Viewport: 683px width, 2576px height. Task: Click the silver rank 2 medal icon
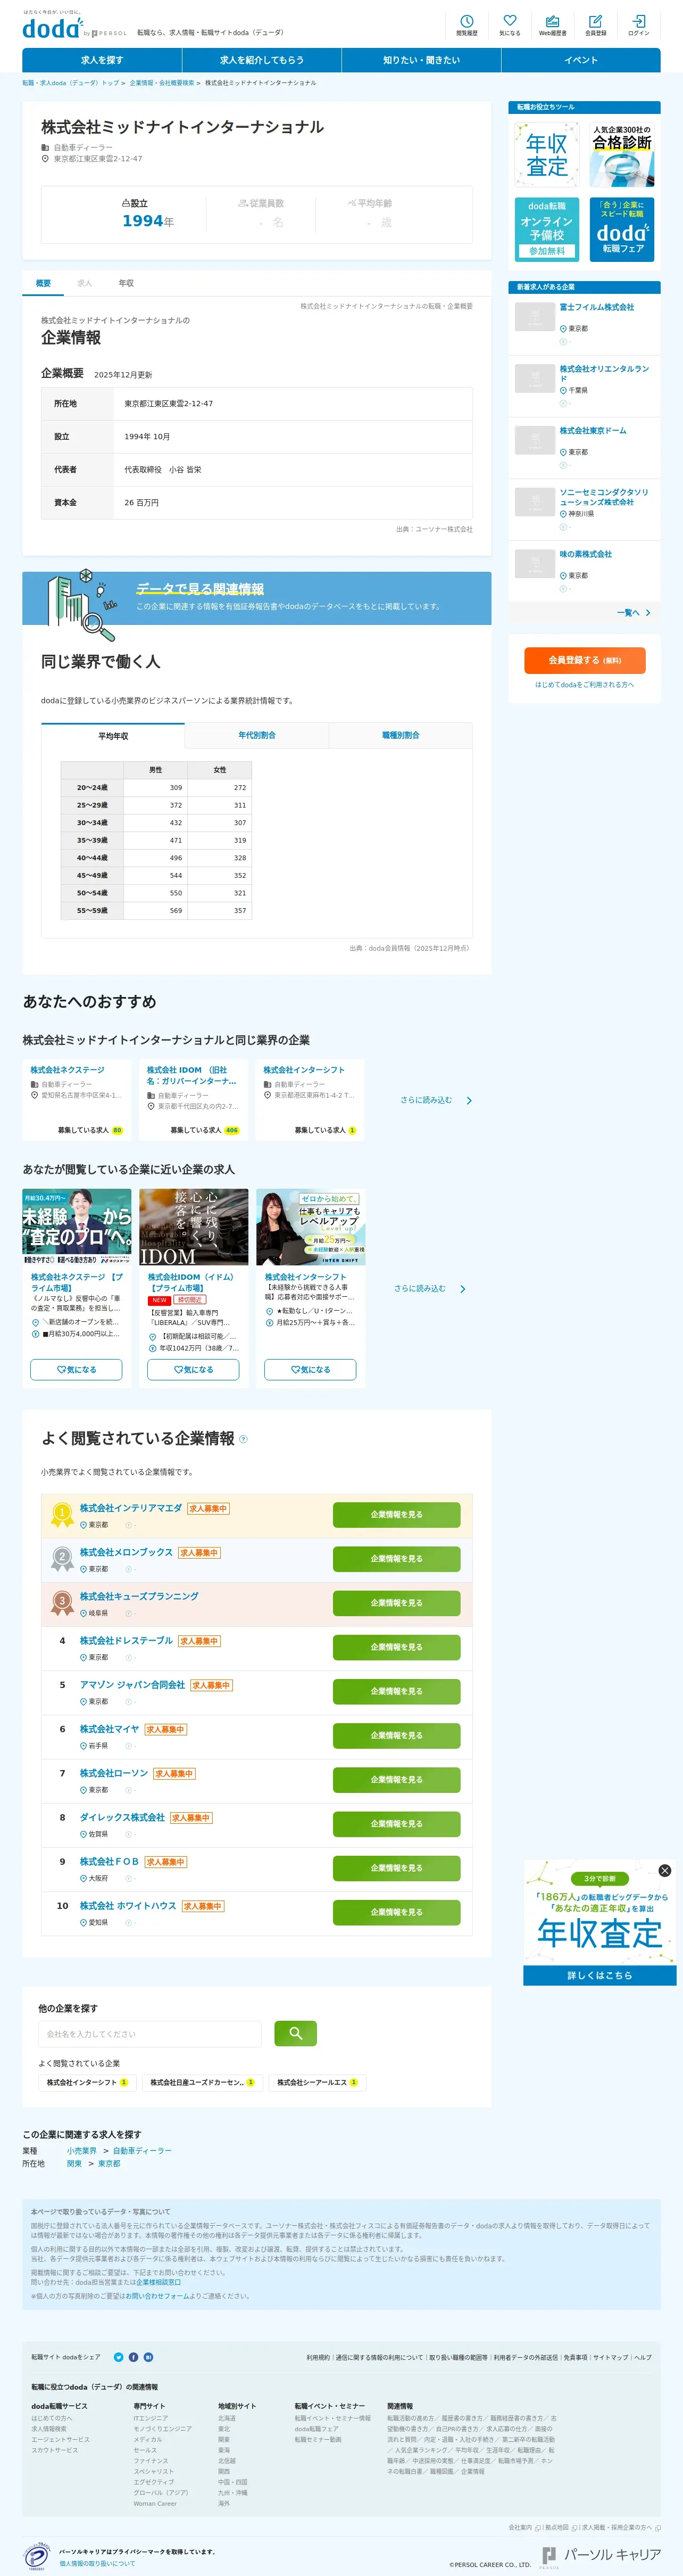[x=62, y=1559]
